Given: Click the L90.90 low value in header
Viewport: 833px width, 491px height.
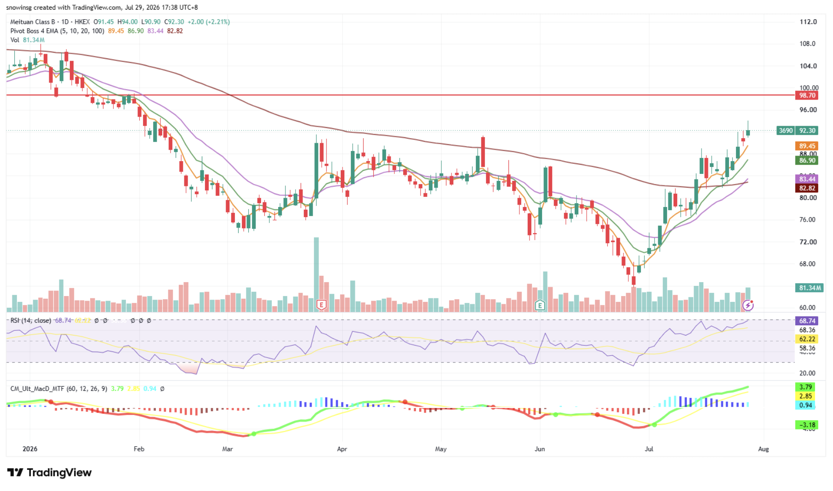Looking at the screenshot, I should 151,22.
